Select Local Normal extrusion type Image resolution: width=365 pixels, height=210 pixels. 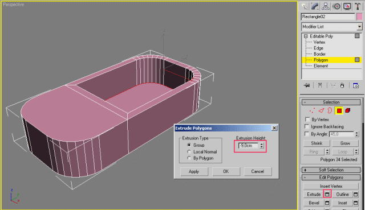(189, 152)
